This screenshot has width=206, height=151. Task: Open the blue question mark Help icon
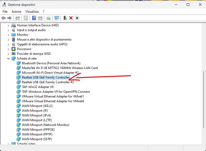(34, 18)
